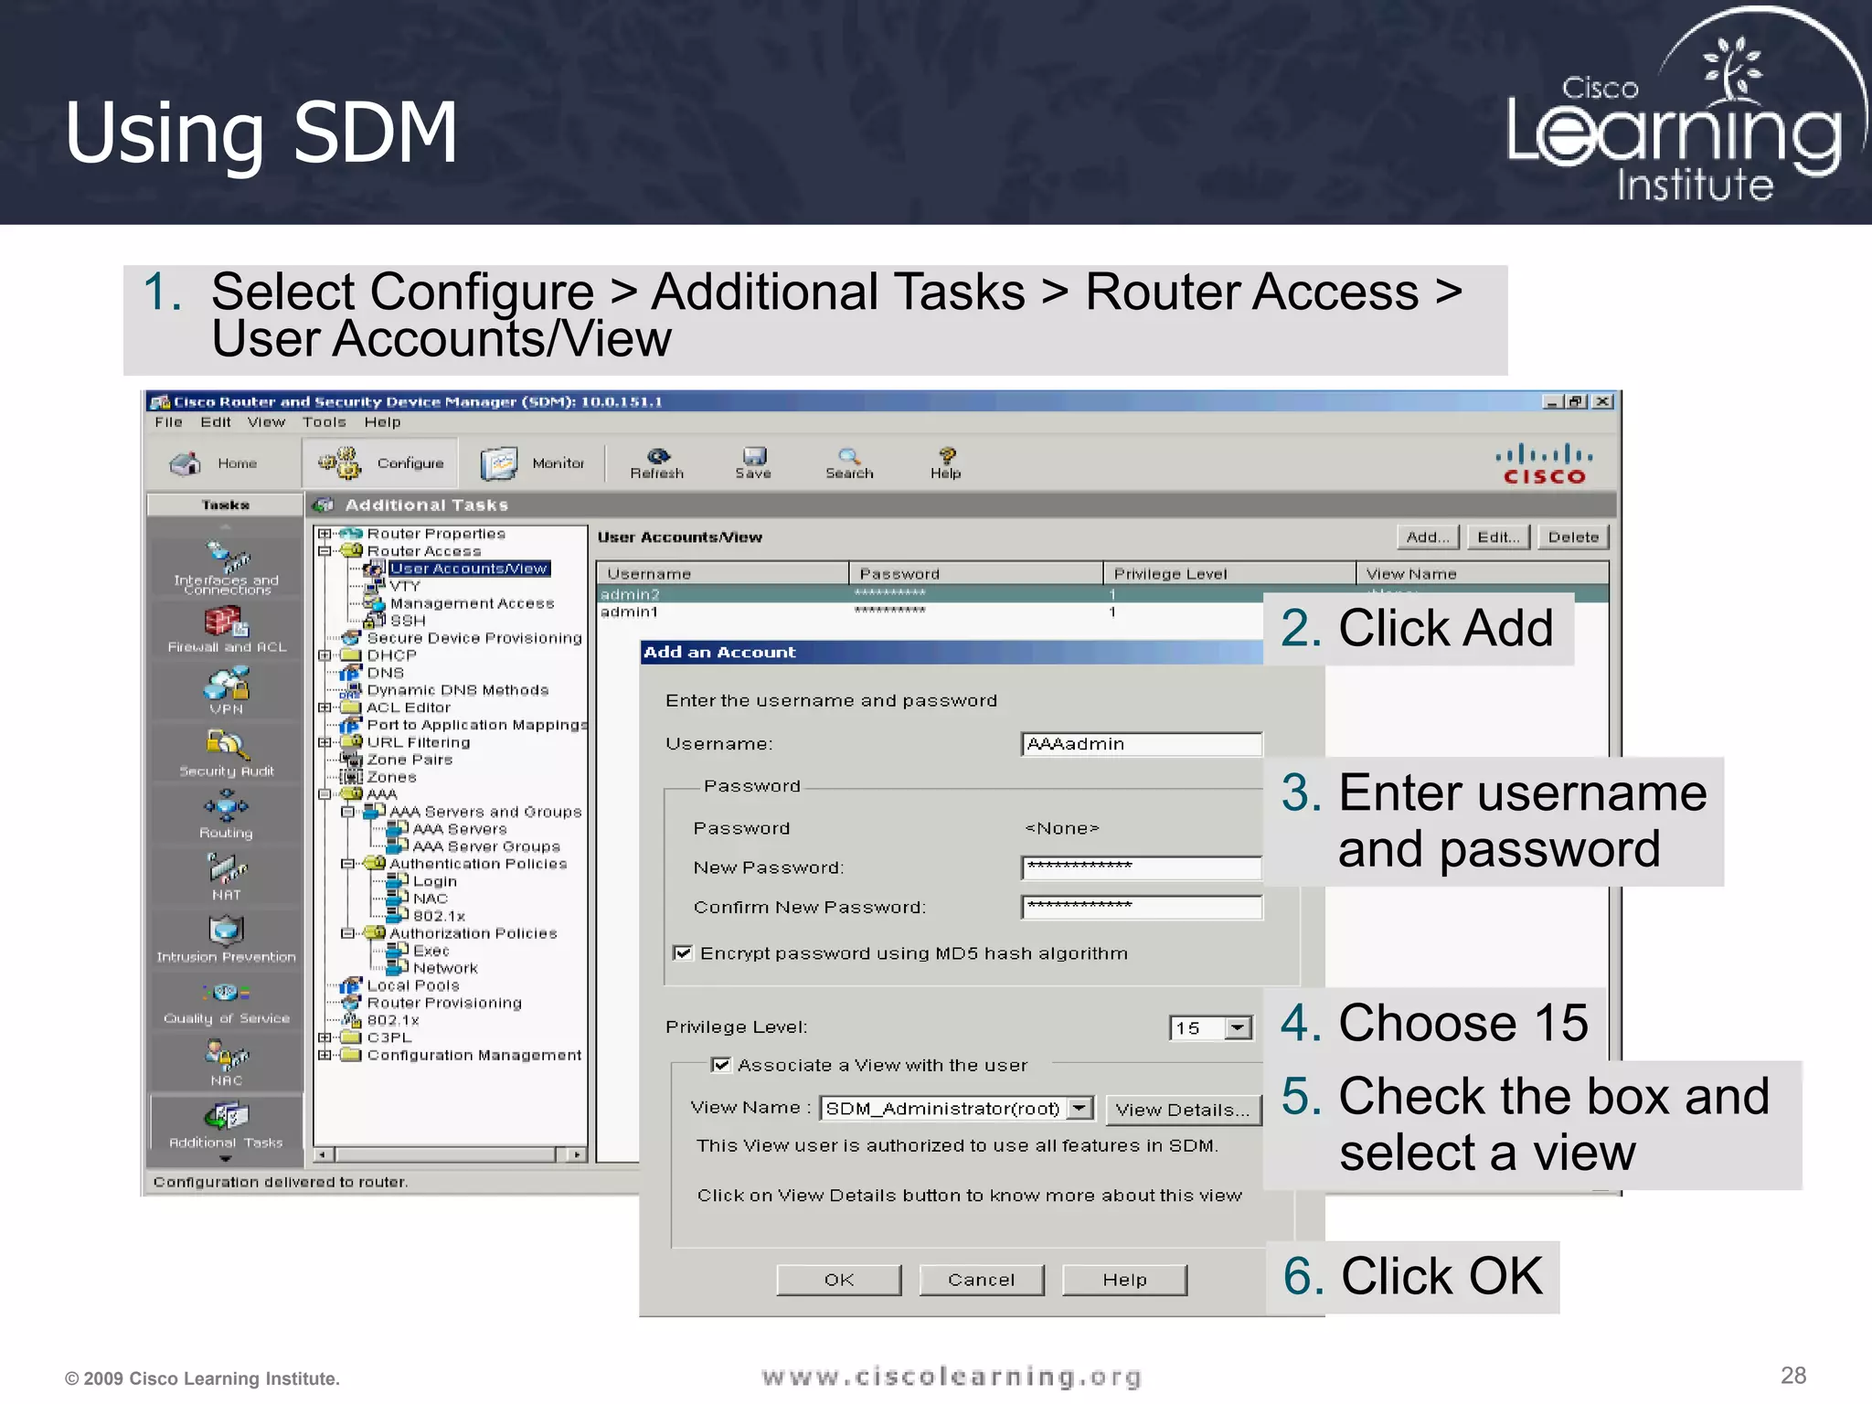
Task: Click the Username column header
Action: tap(723, 574)
